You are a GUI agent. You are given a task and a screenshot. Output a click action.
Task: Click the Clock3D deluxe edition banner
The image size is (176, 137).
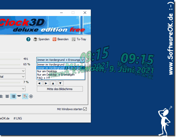(x=45, y=25)
